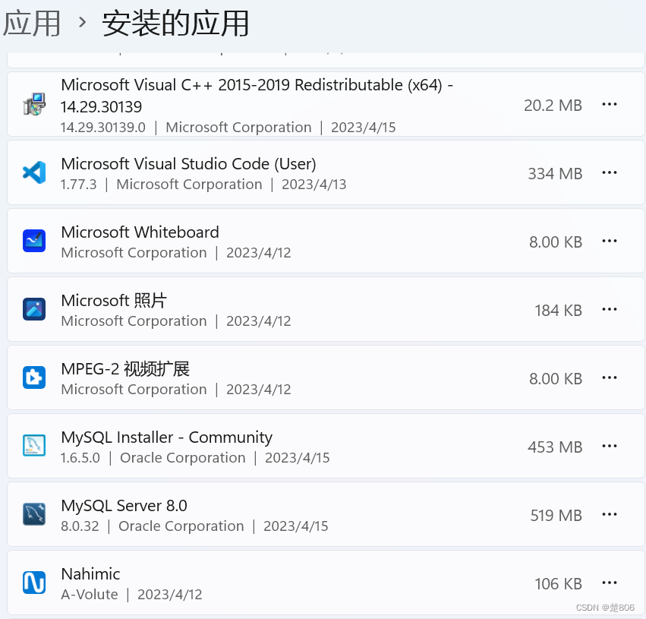
Task: Click the Microsoft 照片 app icon
Action: [x=34, y=309]
